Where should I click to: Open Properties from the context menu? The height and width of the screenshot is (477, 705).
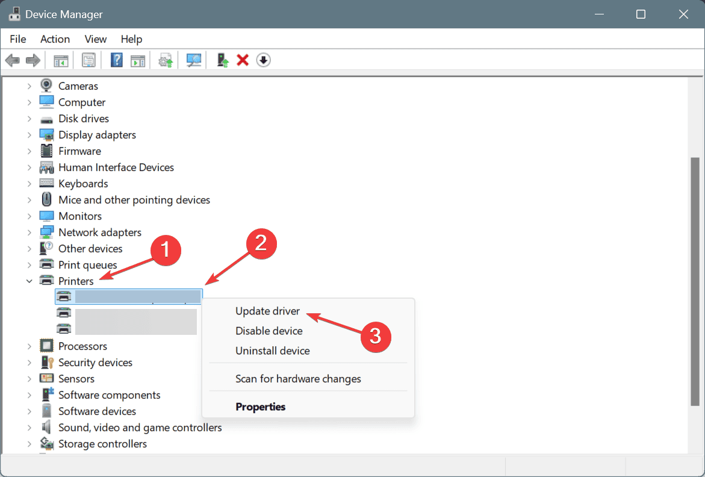pyautogui.click(x=260, y=407)
